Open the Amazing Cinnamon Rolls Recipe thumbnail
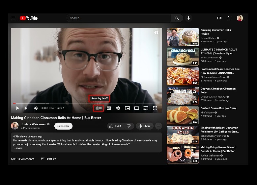The image size is (257, 185). [x=183, y=37]
